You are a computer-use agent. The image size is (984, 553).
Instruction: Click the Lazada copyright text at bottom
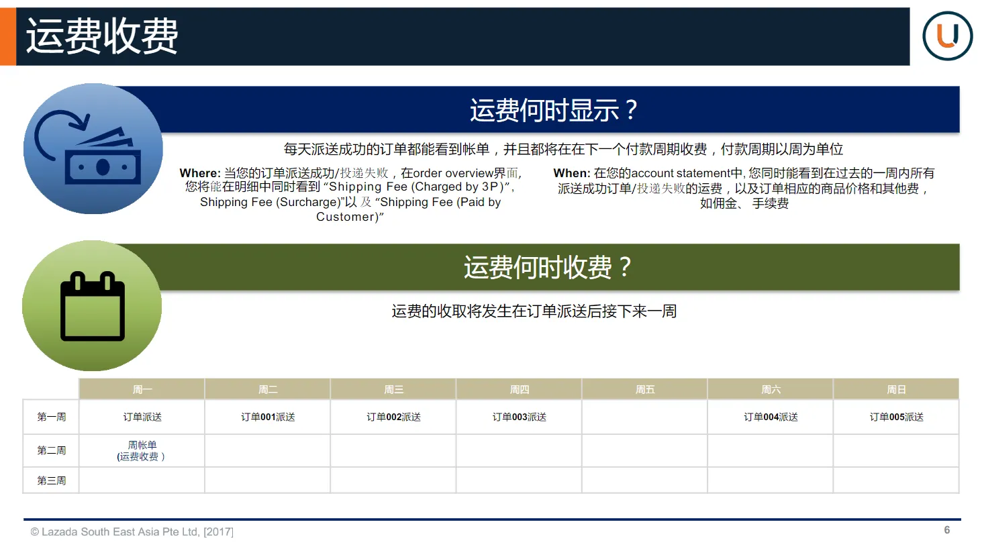(132, 532)
